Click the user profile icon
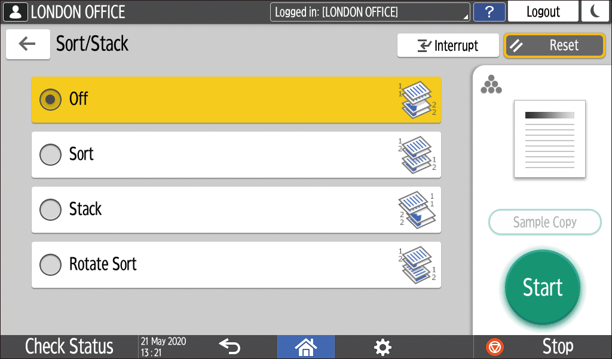Viewport: 612px width, 359px height. (15, 12)
